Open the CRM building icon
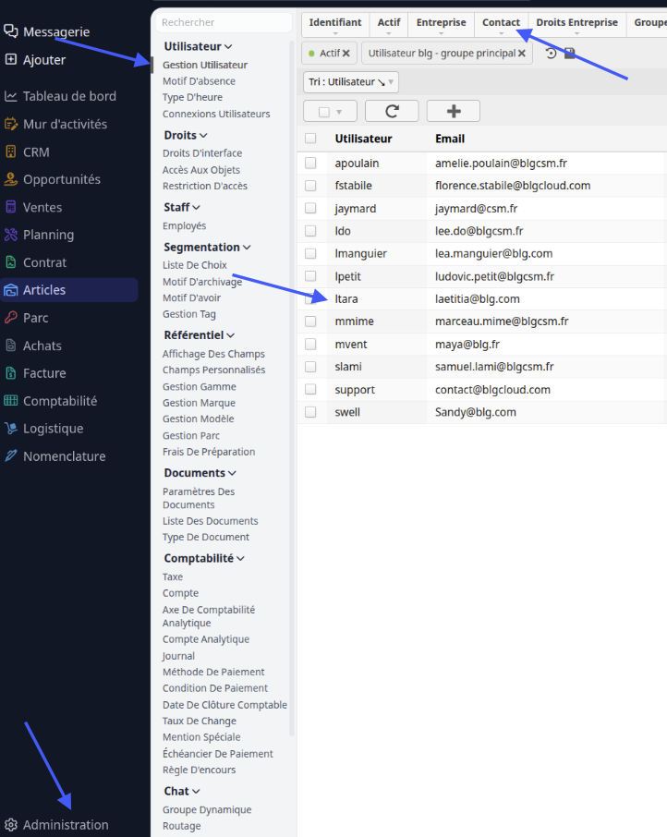 tap(11, 152)
